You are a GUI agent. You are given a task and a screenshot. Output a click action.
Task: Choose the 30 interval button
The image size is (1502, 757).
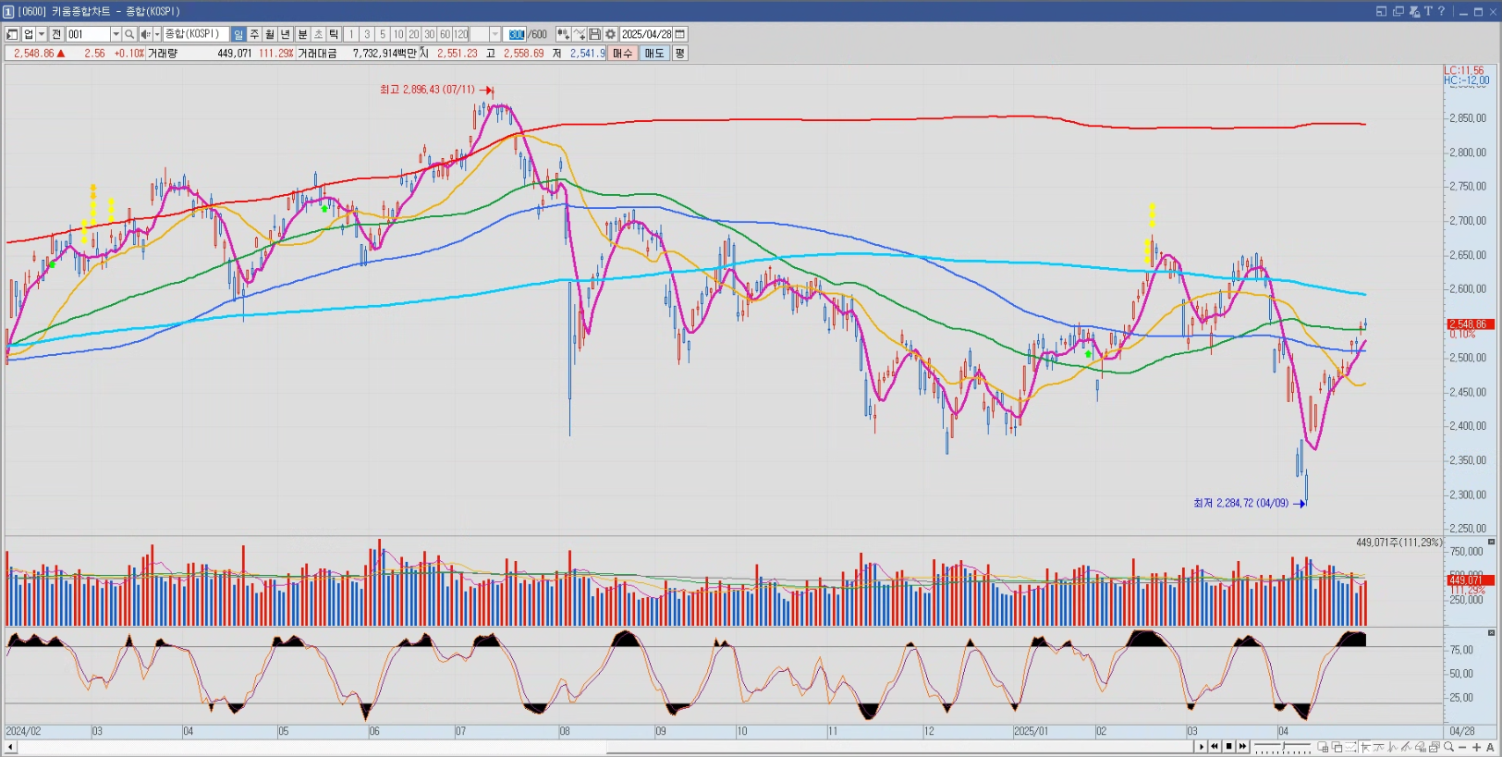click(430, 34)
